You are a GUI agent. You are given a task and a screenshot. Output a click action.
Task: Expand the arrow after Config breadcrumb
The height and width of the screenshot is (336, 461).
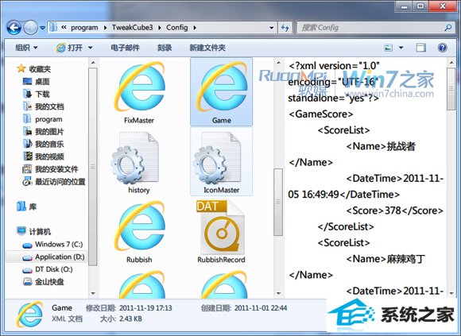[x=195, y=28]
